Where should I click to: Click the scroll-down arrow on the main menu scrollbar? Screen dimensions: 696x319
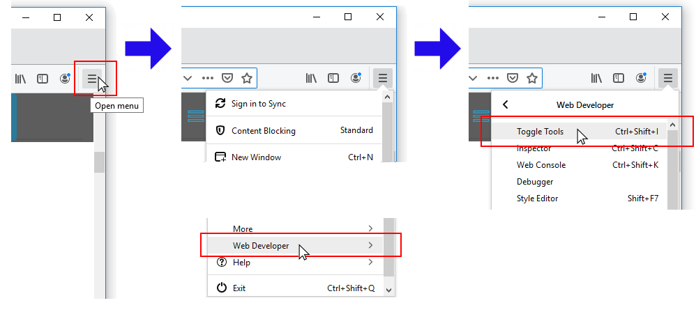pyautogui.click(x=388, y=289)
